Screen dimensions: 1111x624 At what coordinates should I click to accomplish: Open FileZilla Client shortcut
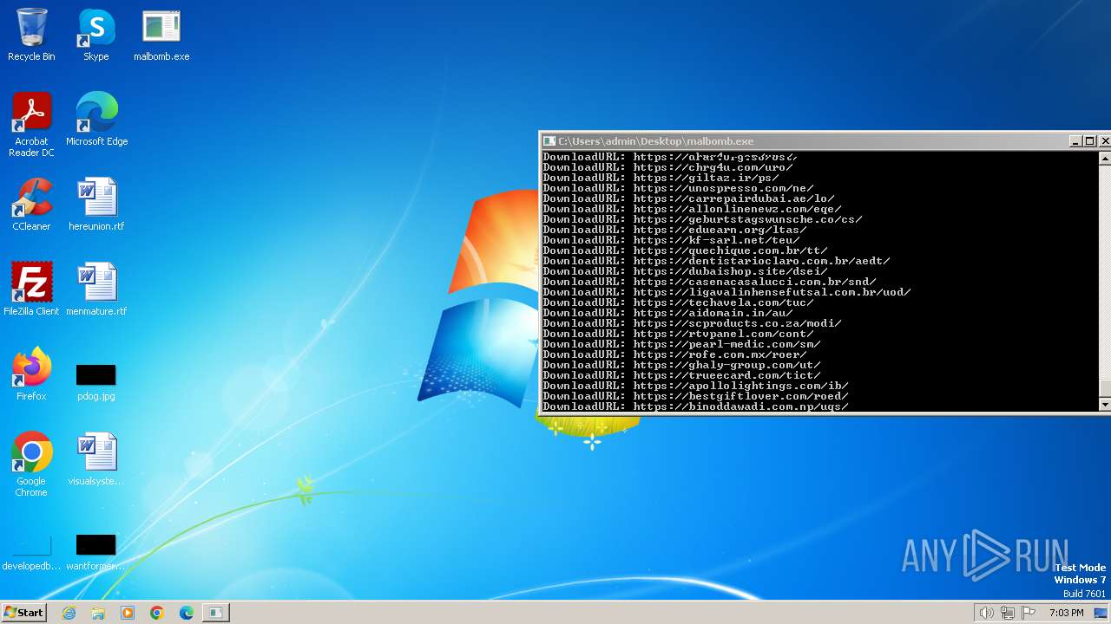[31, 289]
